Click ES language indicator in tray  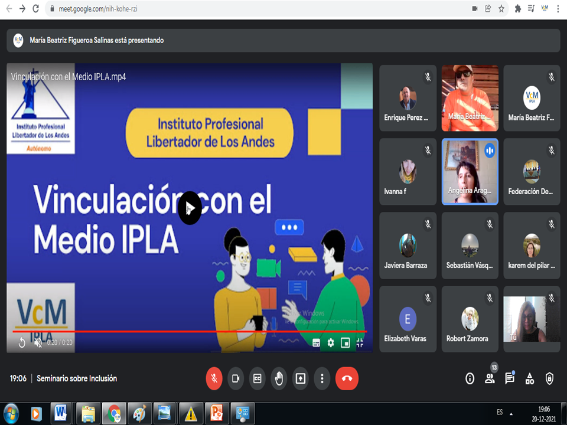500,413
